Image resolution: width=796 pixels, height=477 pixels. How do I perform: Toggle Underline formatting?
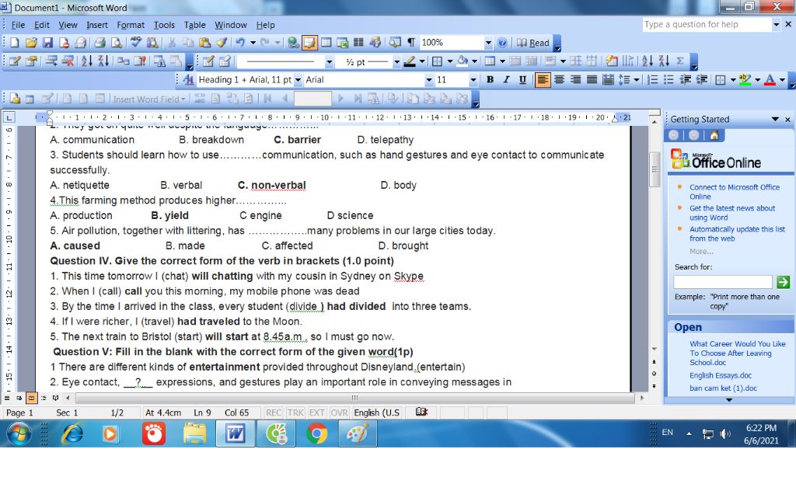[x=522, y=80]
